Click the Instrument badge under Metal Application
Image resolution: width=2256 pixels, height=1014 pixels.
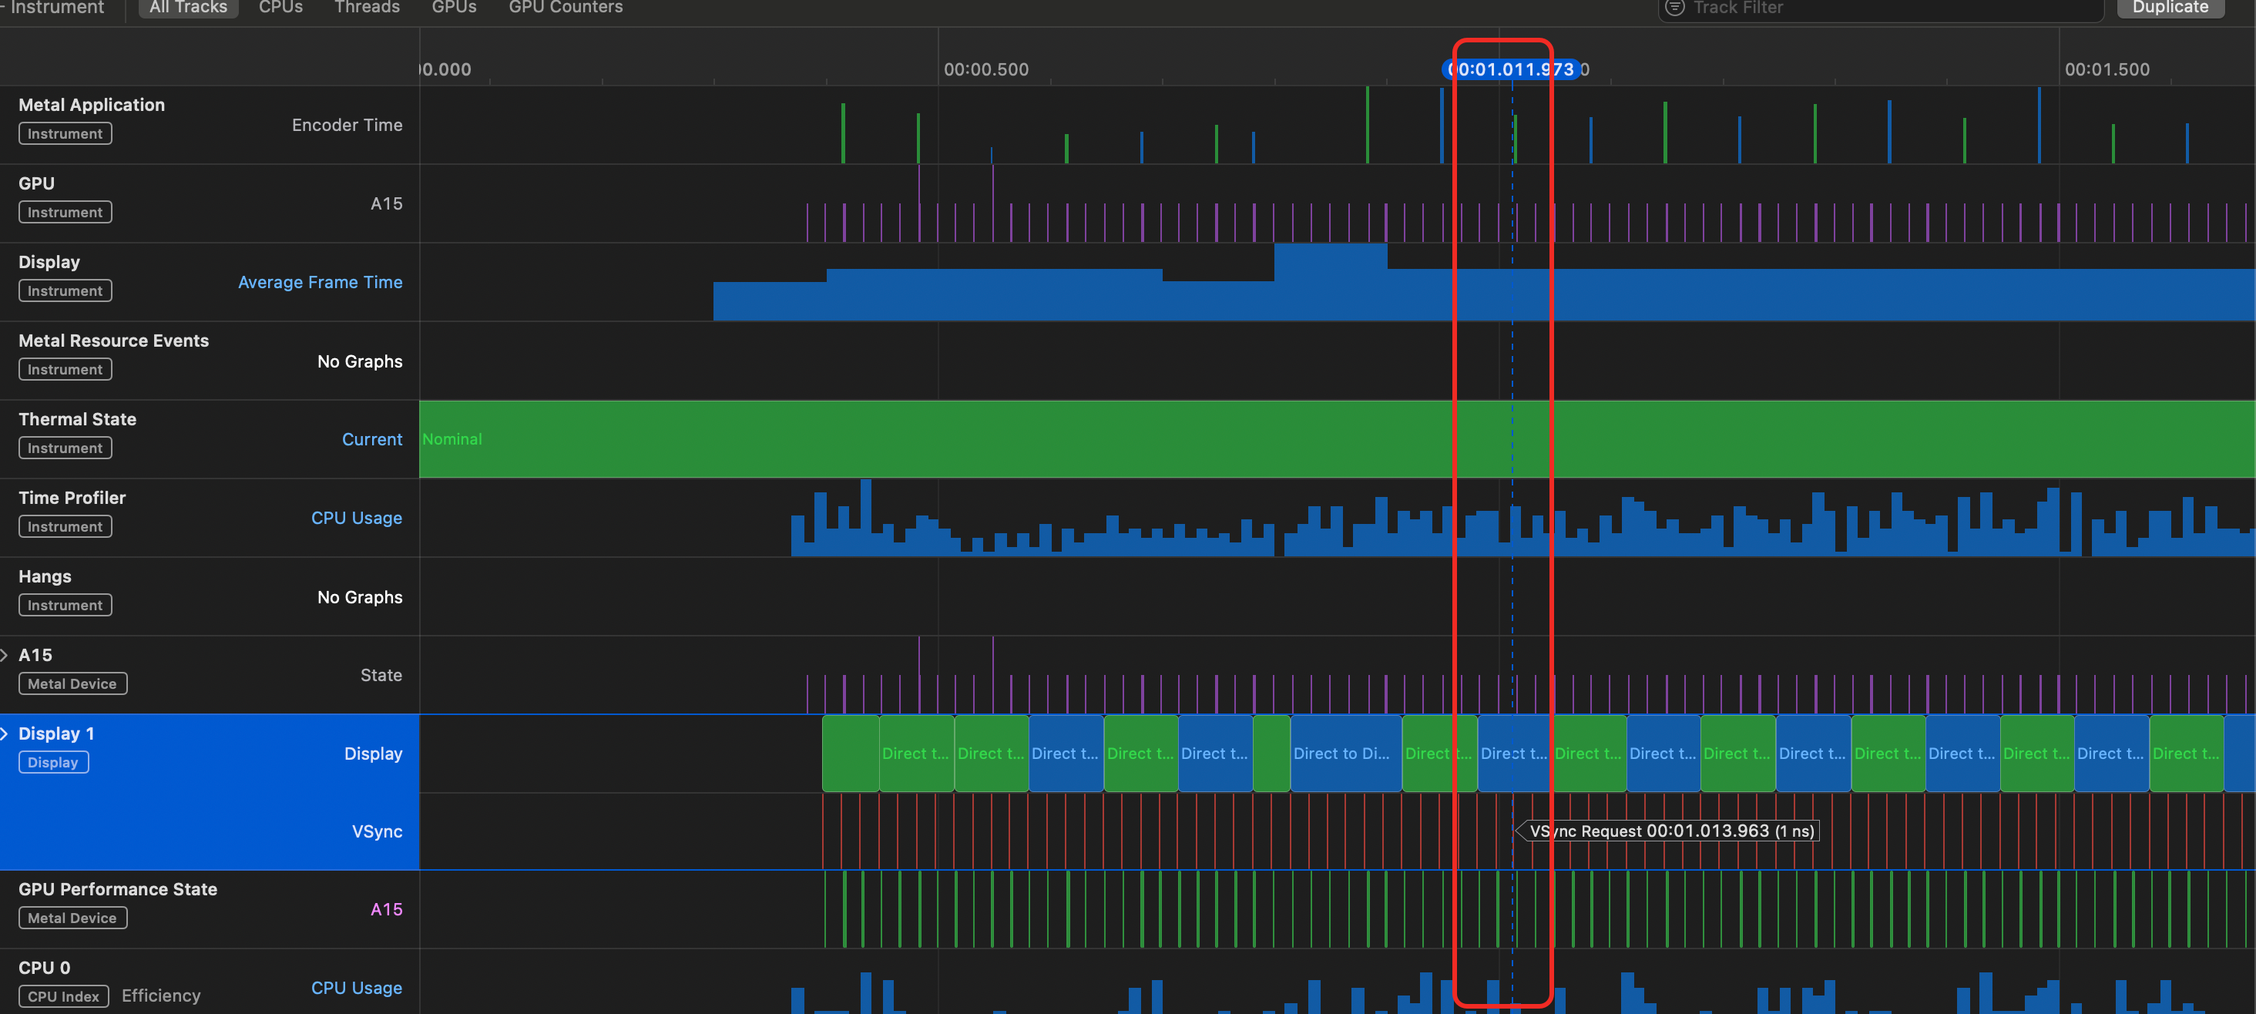coord(65,134)
